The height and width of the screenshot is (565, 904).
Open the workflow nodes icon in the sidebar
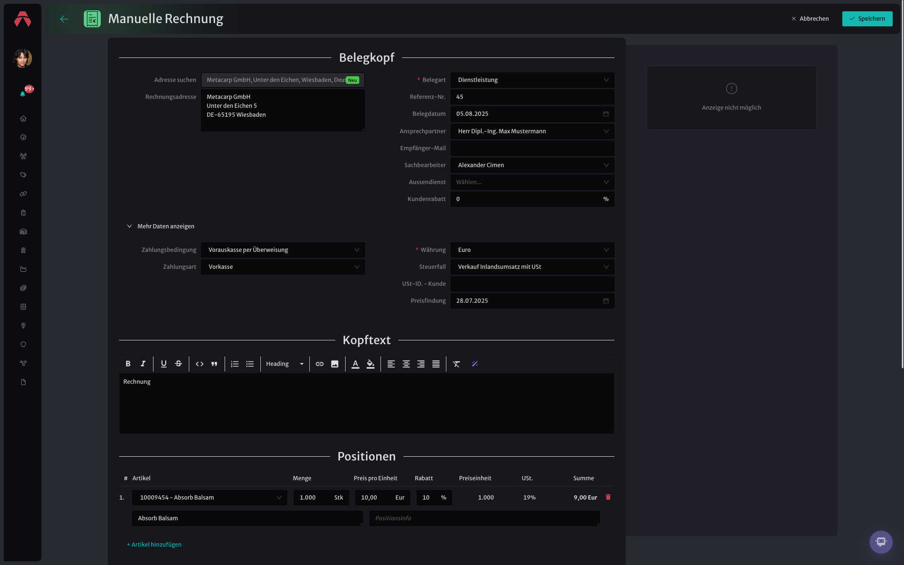(x=23, y=363)
